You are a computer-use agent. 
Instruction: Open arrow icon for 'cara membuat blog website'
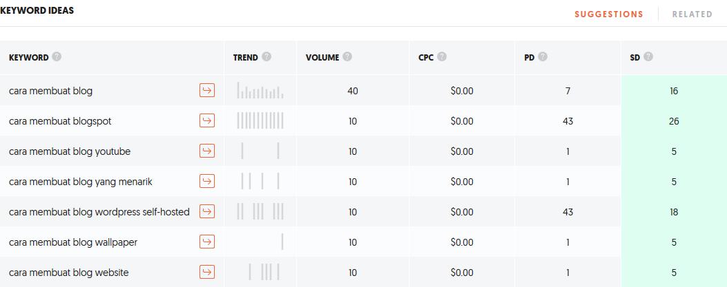pyautogui.click(x=207, y=273)
